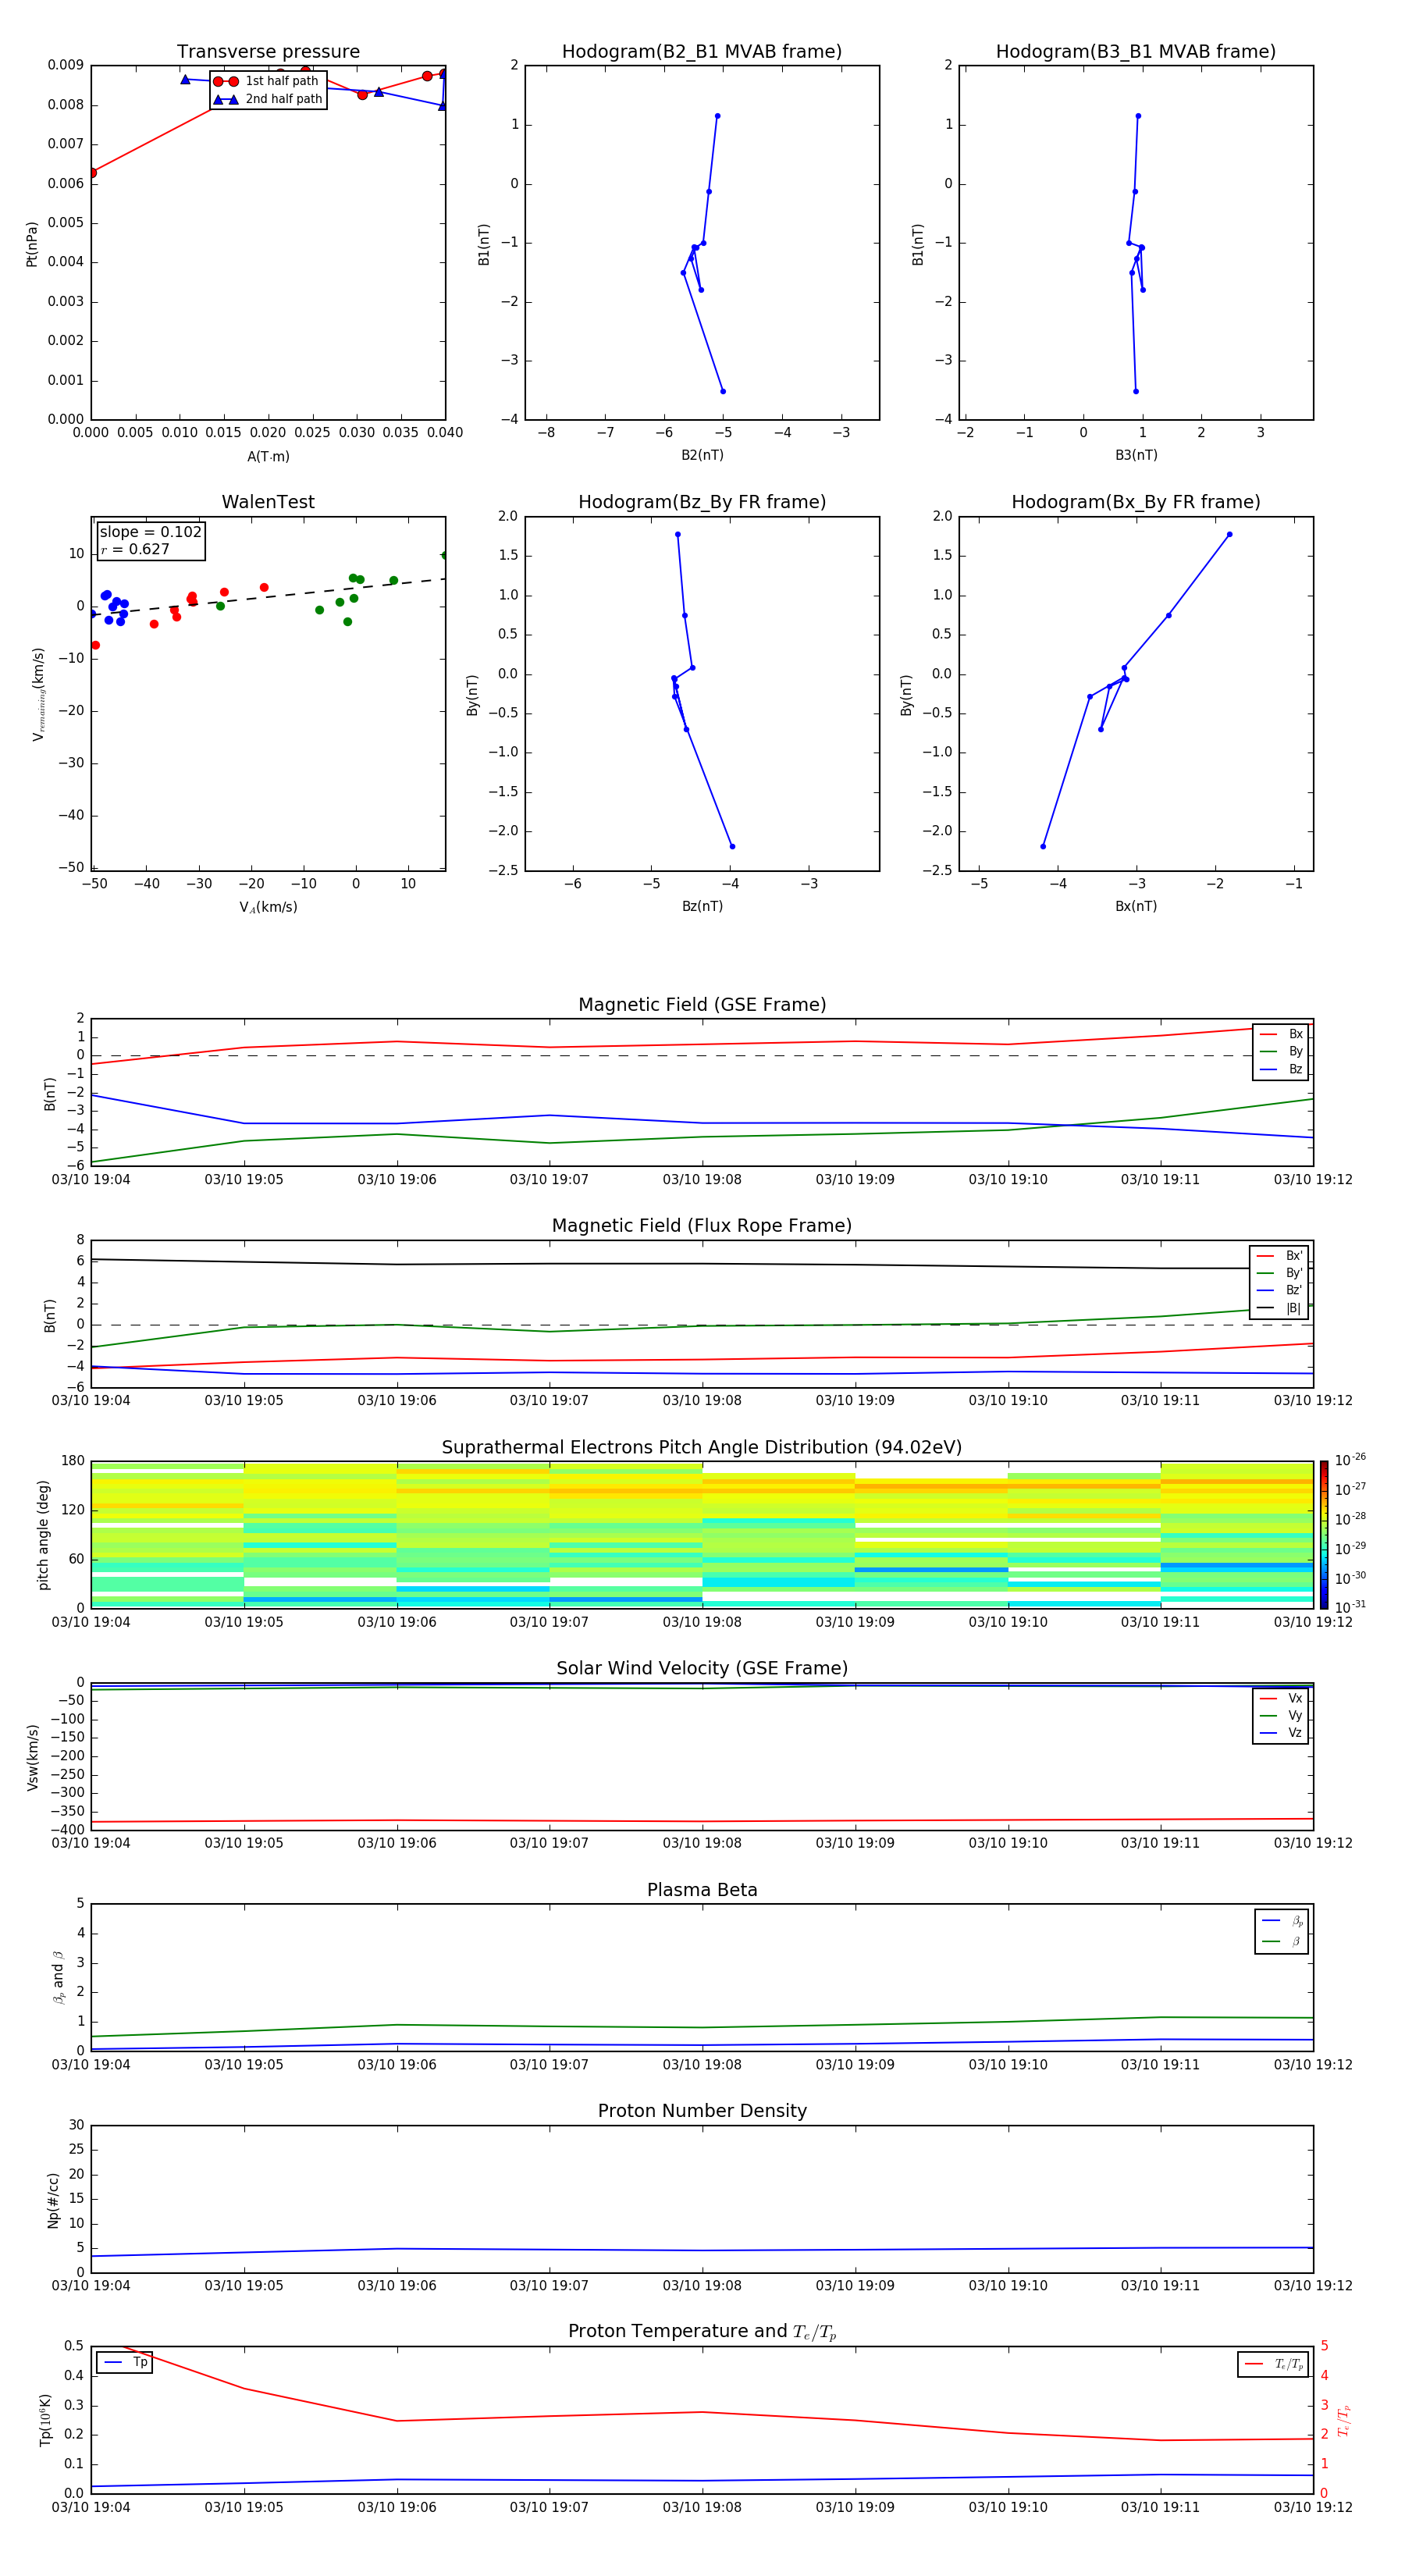This screenshot has width=1405, height=2576.
Task: Click the 'V_A(km/s)' axis label under WalenTest
Action: coord(268,907)
